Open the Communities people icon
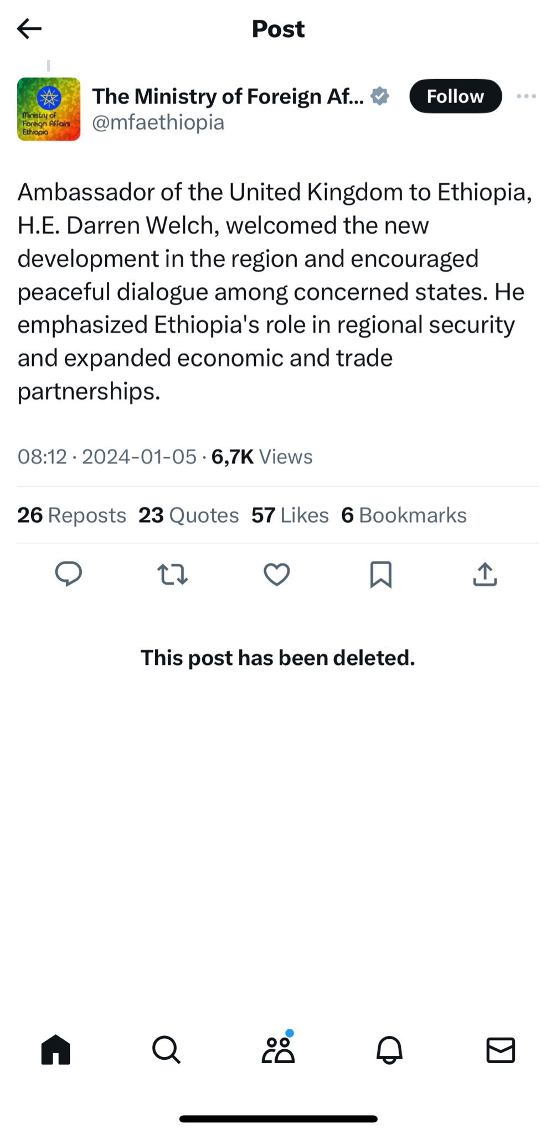This screenshot has width=556, height=1134. point(279,1048)
